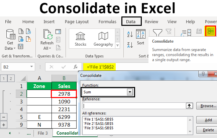
Task: Click the sheet tabs ellipsis button
Action: click(29, 133)
